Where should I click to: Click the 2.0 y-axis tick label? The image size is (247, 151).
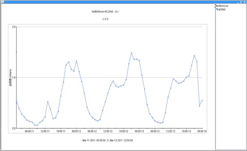click(x=13, y=27)
